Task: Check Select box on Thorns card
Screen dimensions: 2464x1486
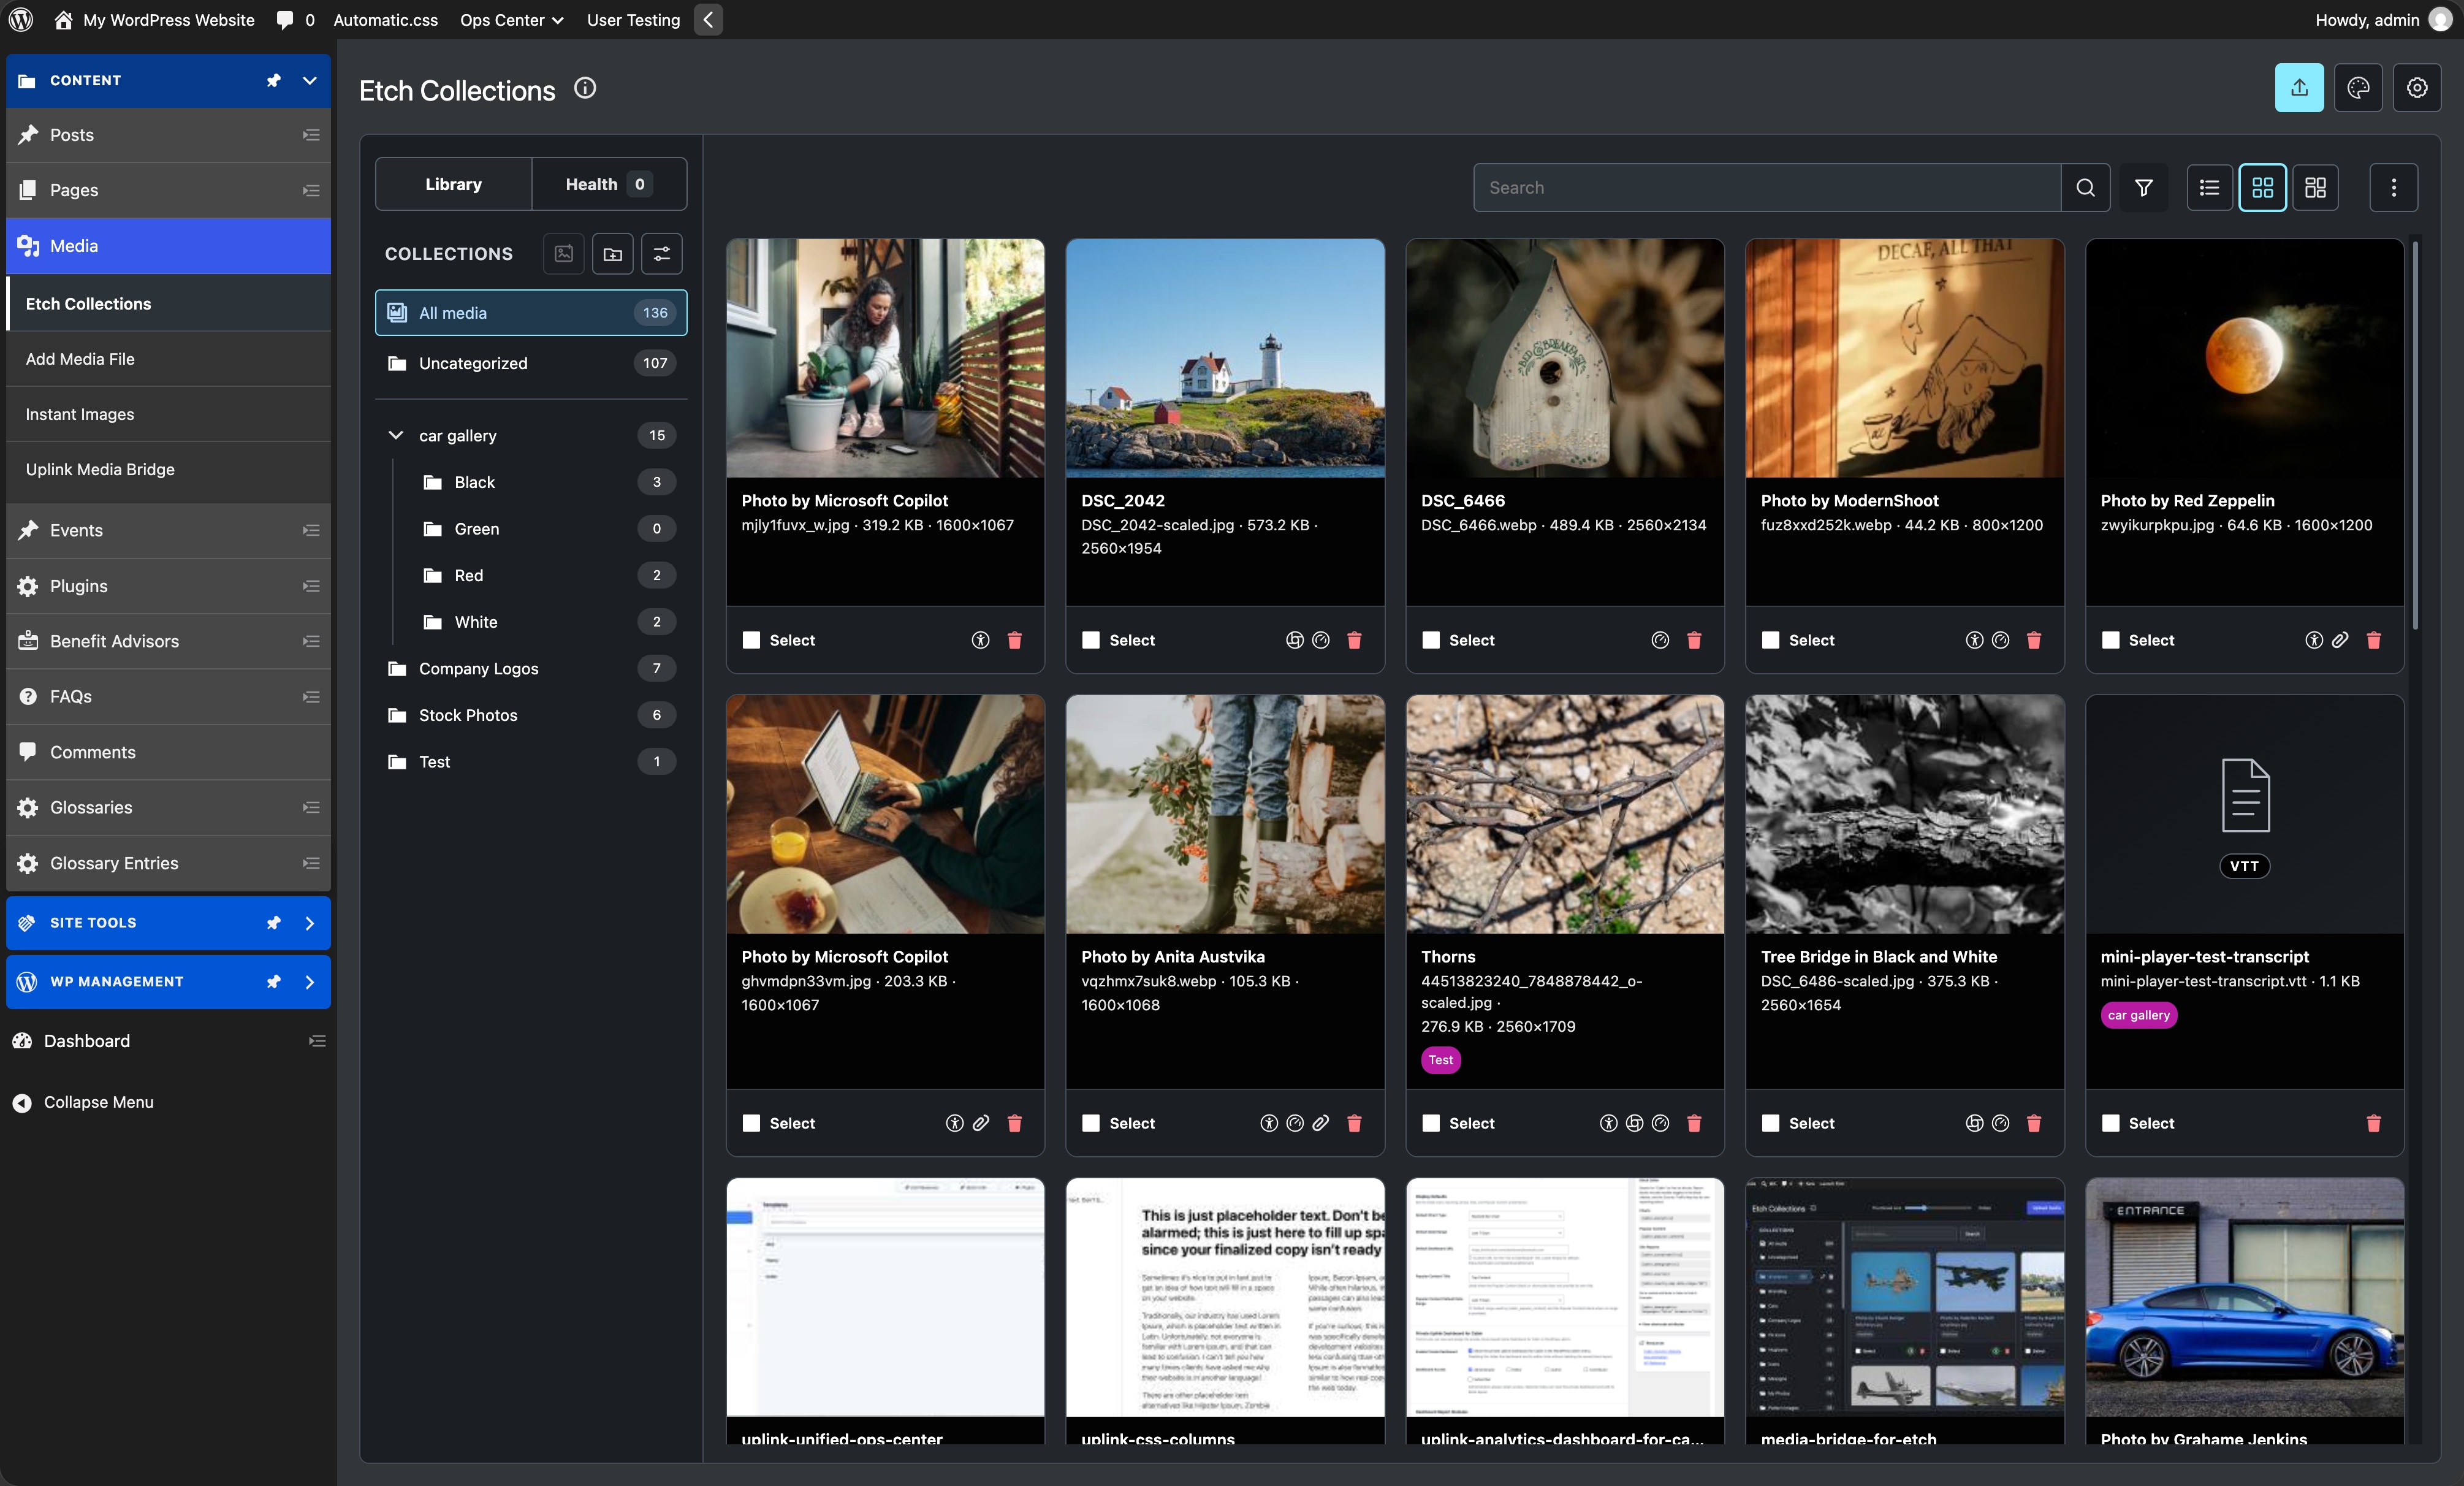Action: pyautogui.click(x=1431, y=1123)
